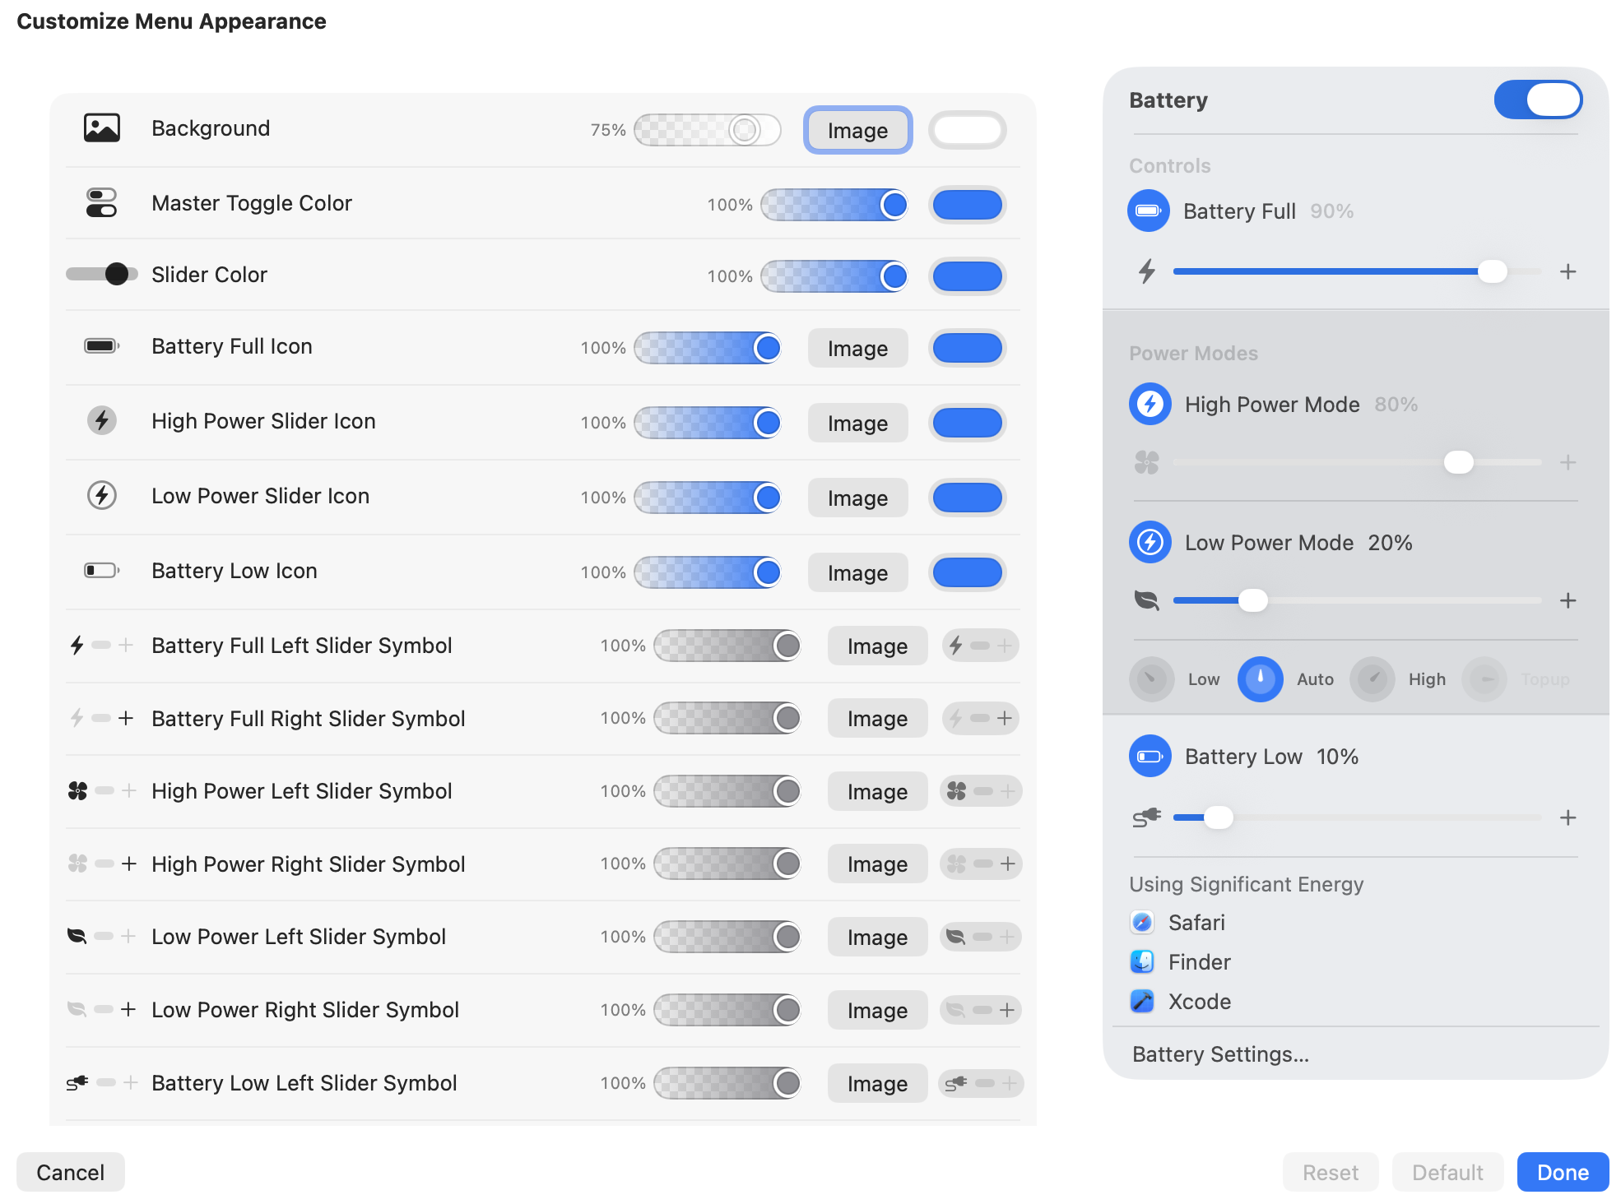Click the Cancel button
The height and width of the screenshot is (1204, 1621).
click(71, 1172)
